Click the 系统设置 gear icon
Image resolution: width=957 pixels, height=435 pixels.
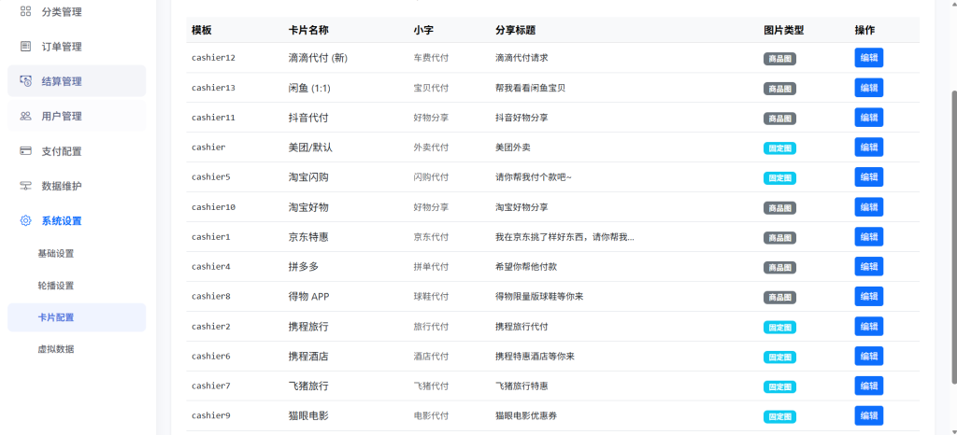(25, 220)
